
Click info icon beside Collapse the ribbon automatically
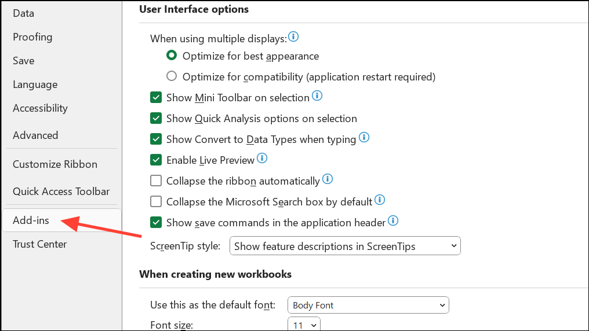(x=328, y=179)
